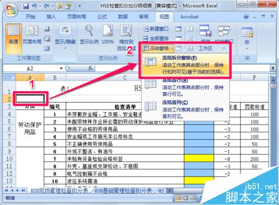
Task: Open the Office button menu
Action: 11,9
